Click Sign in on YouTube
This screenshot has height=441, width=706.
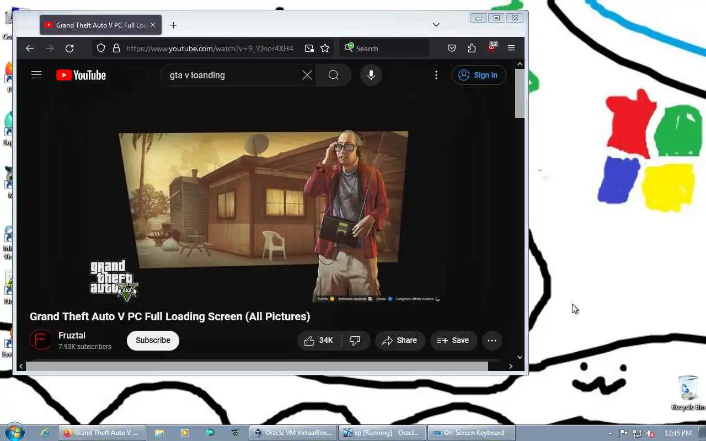coord(478,75)
